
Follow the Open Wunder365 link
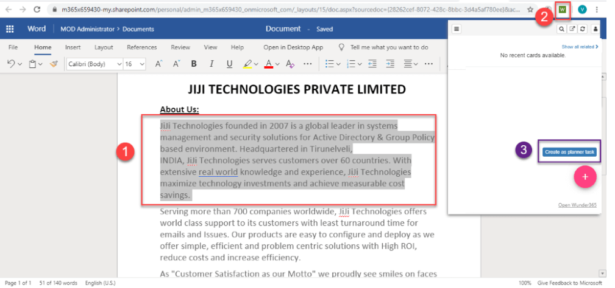tap(577, 205)
